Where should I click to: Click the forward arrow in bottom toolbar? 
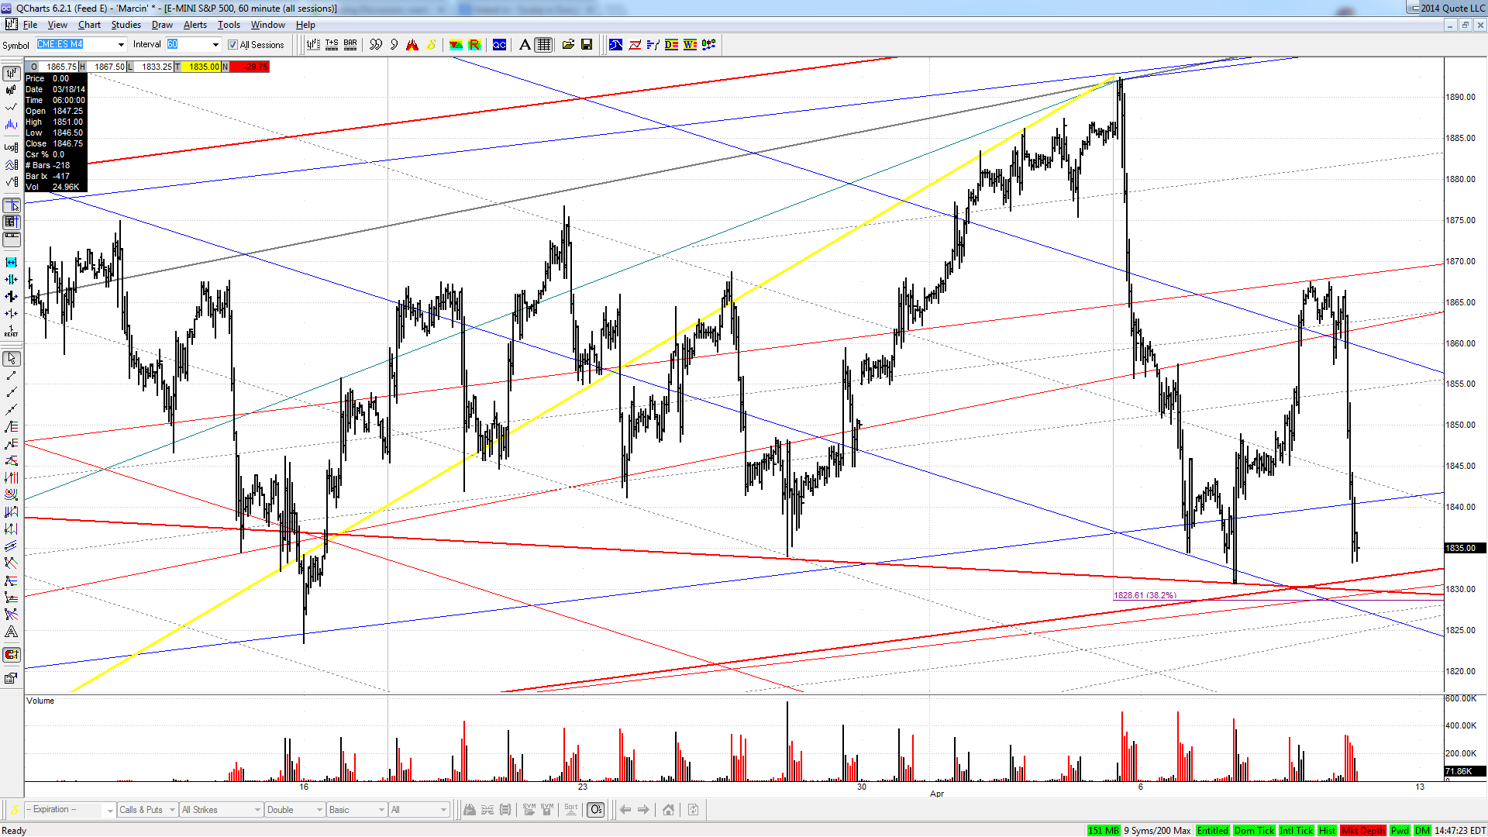click(x=643, y=810)
